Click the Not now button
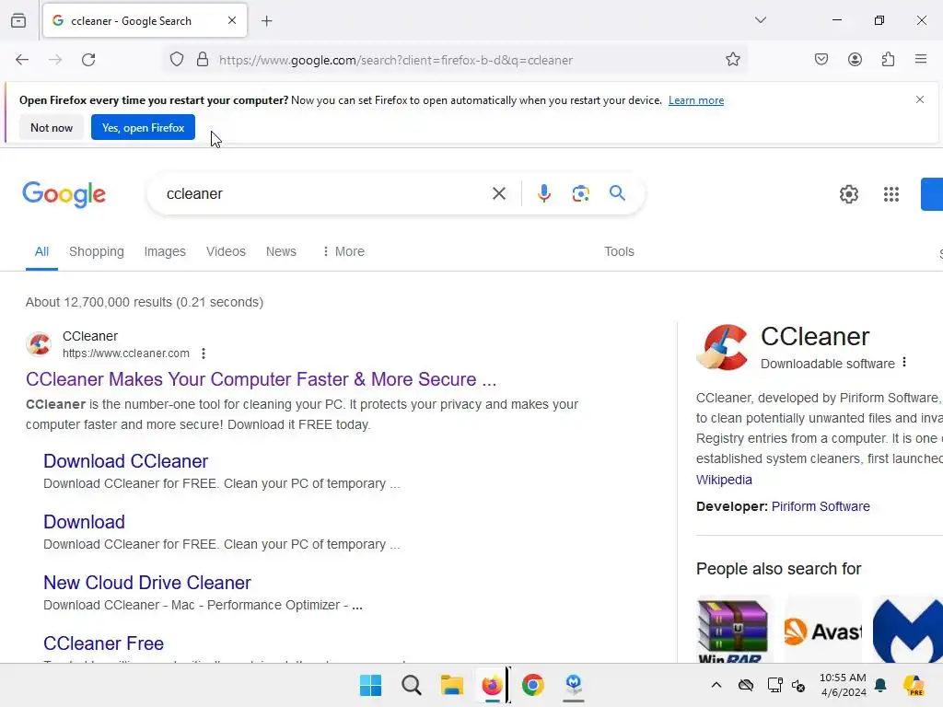Screen dimensions: 943x707 tap(52, 127)
